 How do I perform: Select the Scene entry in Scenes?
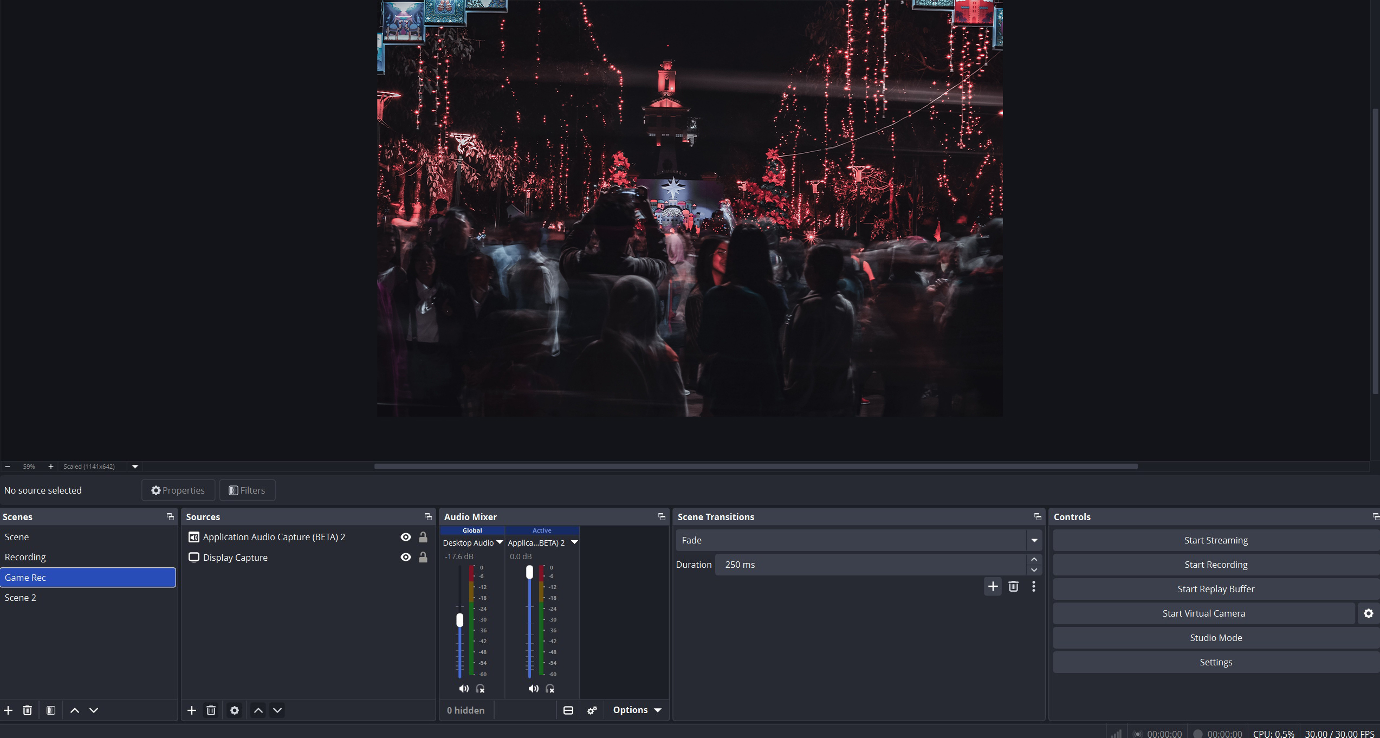[x=88, y=537]
